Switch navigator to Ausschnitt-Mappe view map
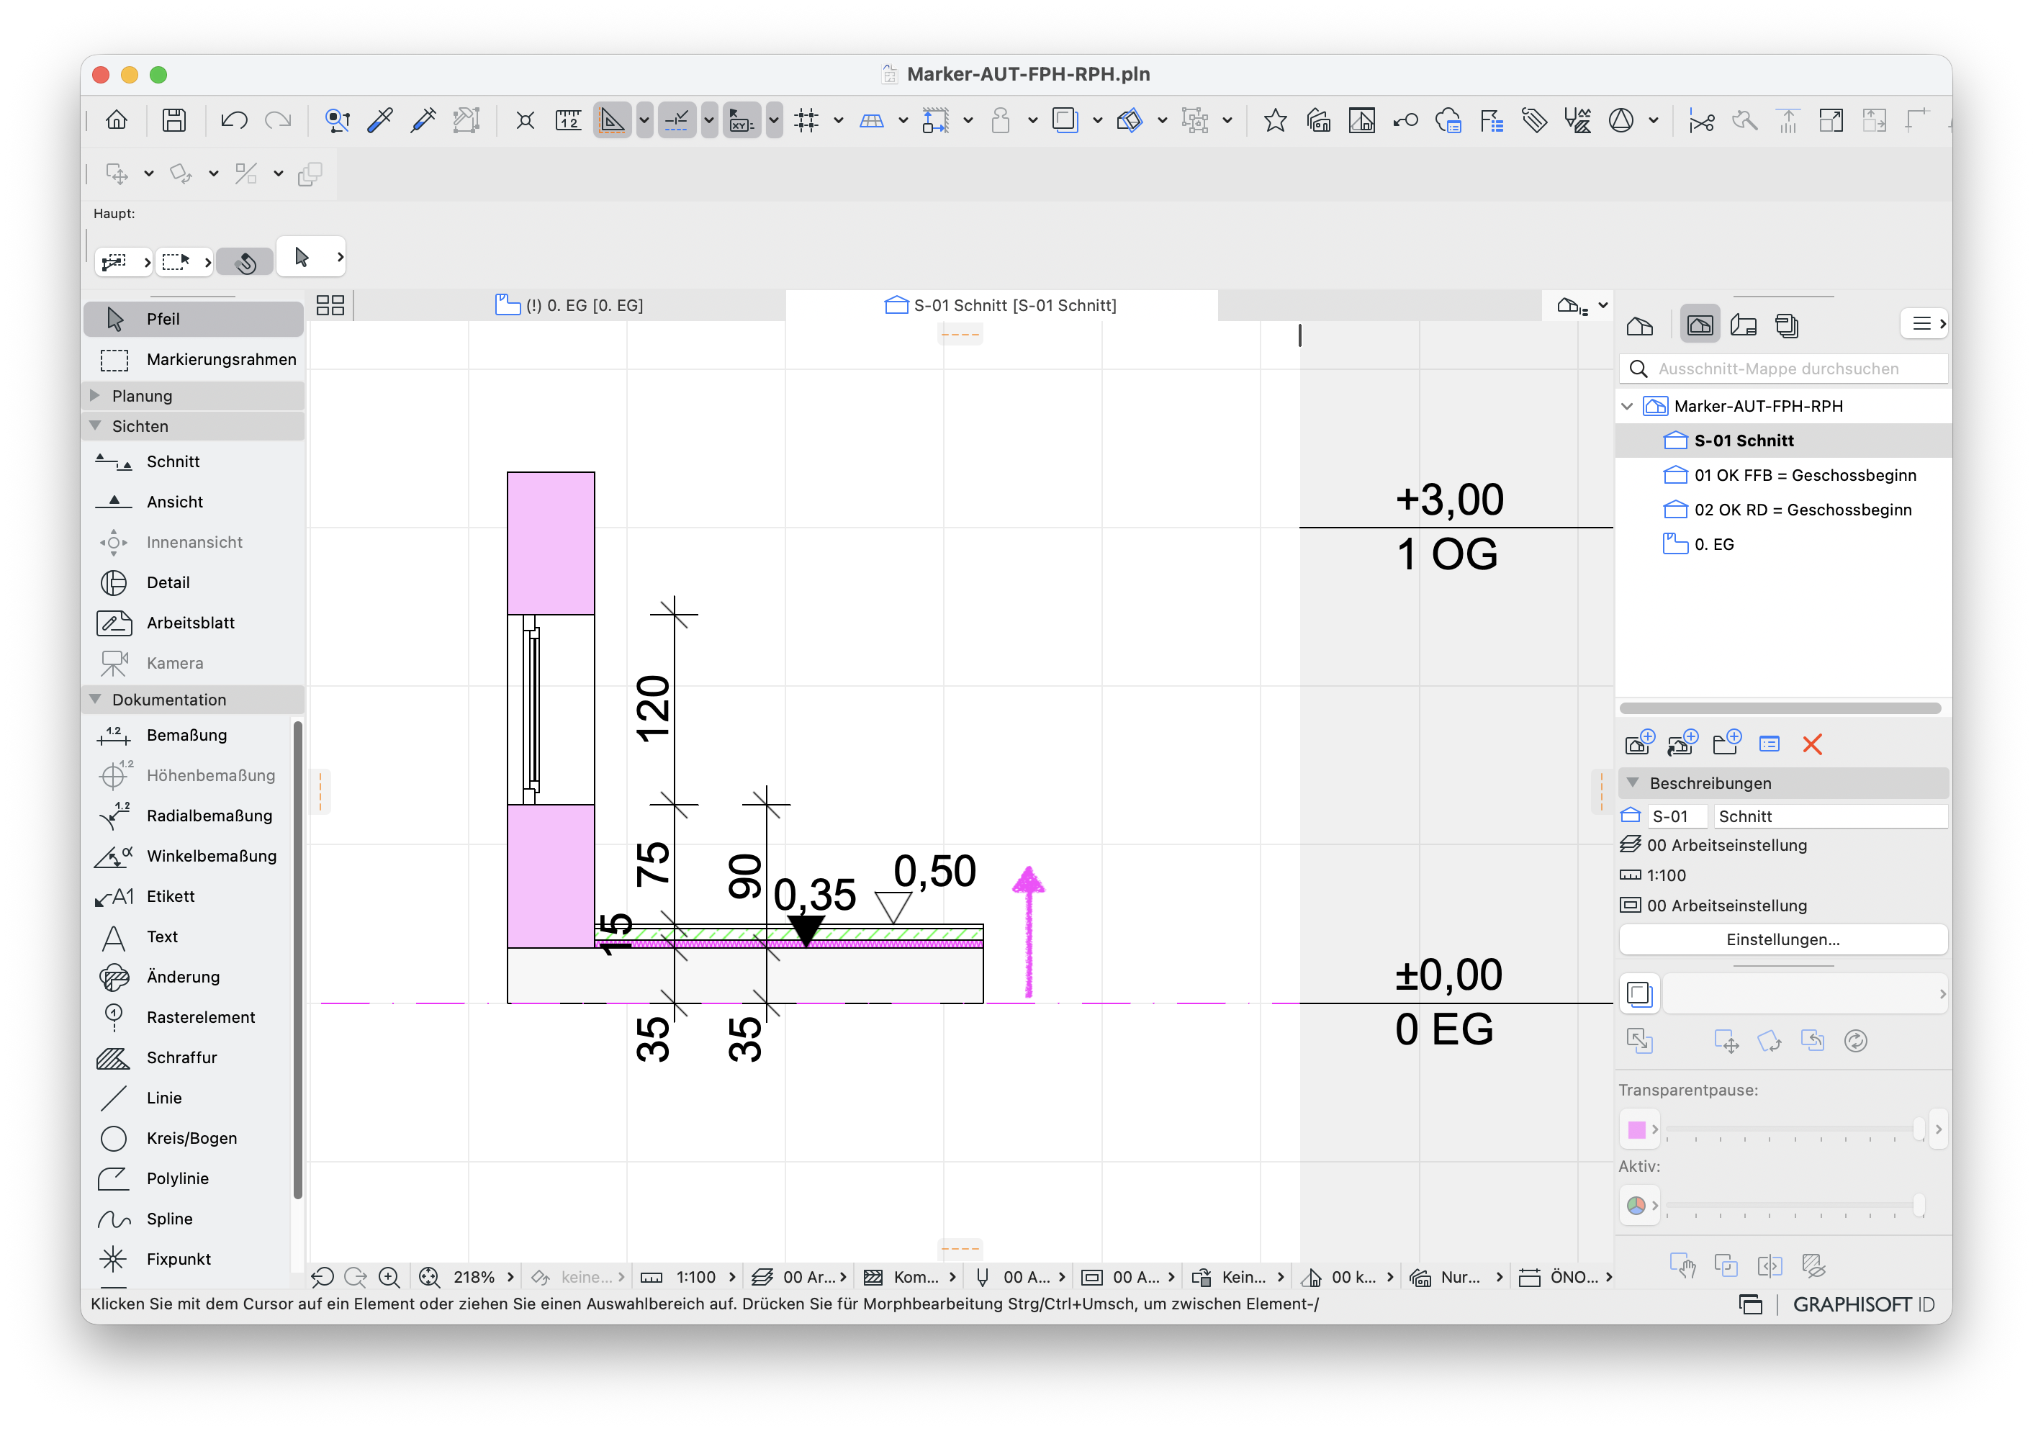The width and height of the screenshot is (2033, 1431). 1700,325
